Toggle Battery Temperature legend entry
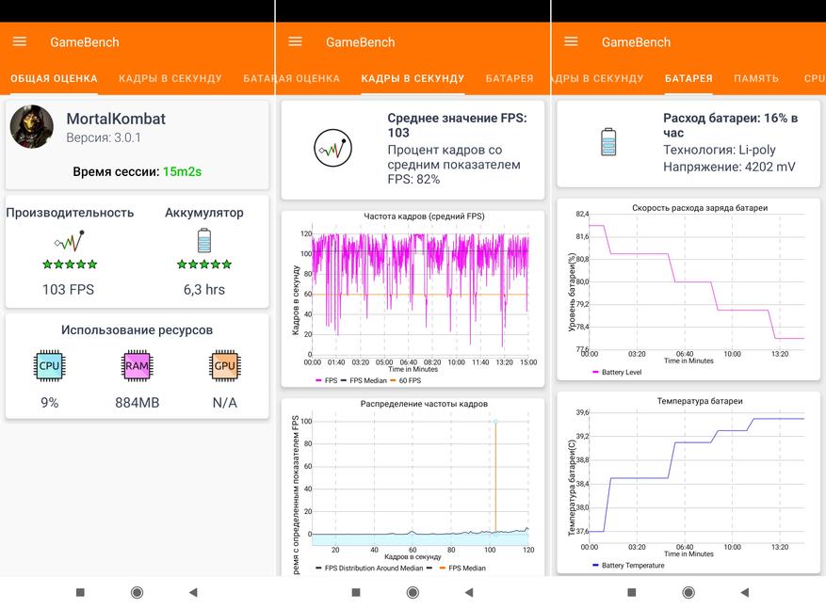Screen dimensions: 826x609 pos(628,566)
